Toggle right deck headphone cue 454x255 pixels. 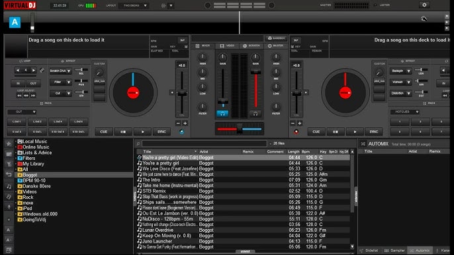click(255, 114)
